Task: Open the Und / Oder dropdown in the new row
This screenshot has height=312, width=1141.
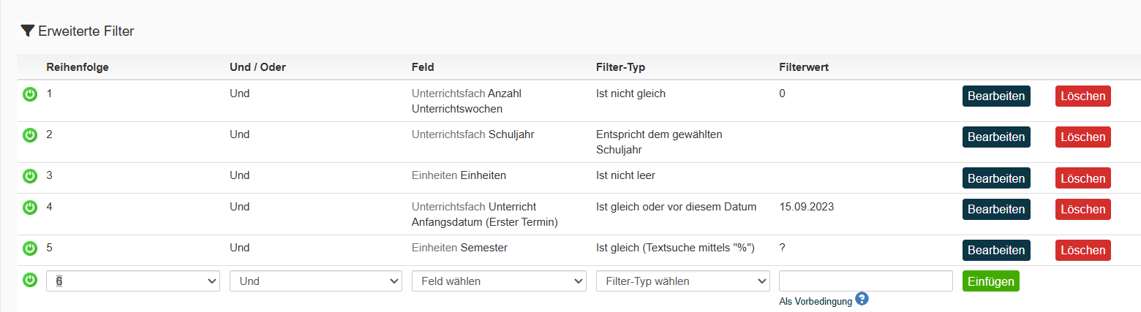Action: 316,281
